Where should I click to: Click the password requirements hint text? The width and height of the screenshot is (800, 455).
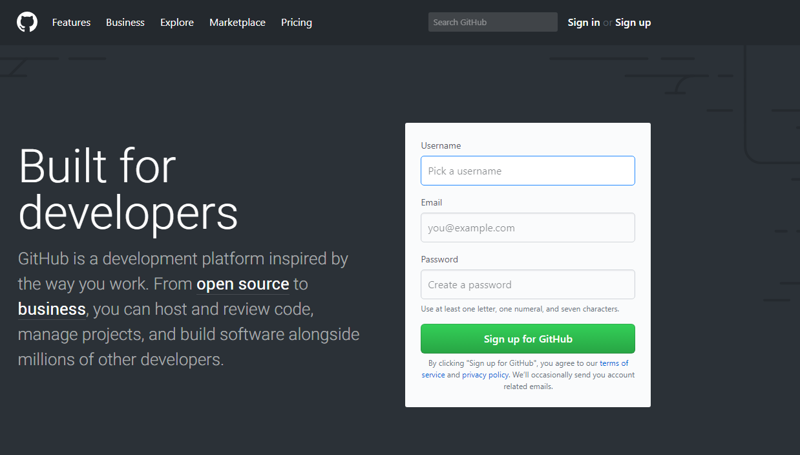point(520,309)
